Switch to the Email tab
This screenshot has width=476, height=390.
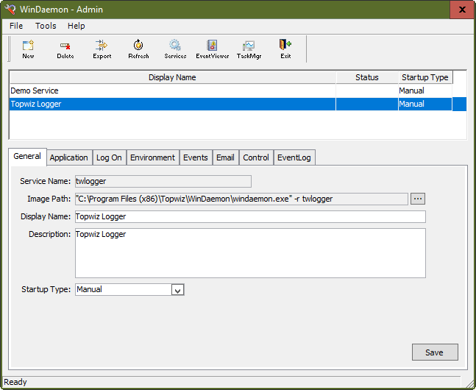click(x=225, y=157)
